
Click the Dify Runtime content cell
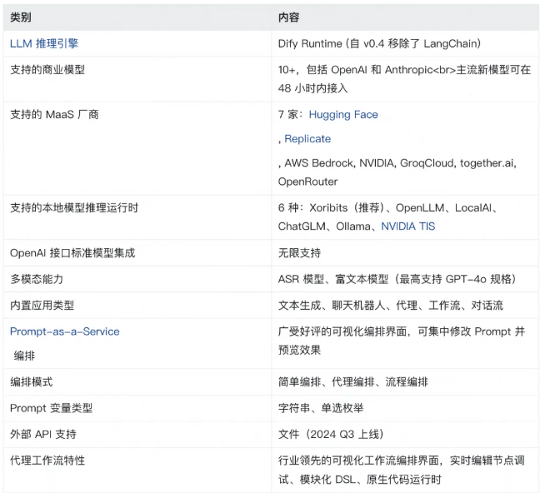pyautogui.click(x=405, y=43)
